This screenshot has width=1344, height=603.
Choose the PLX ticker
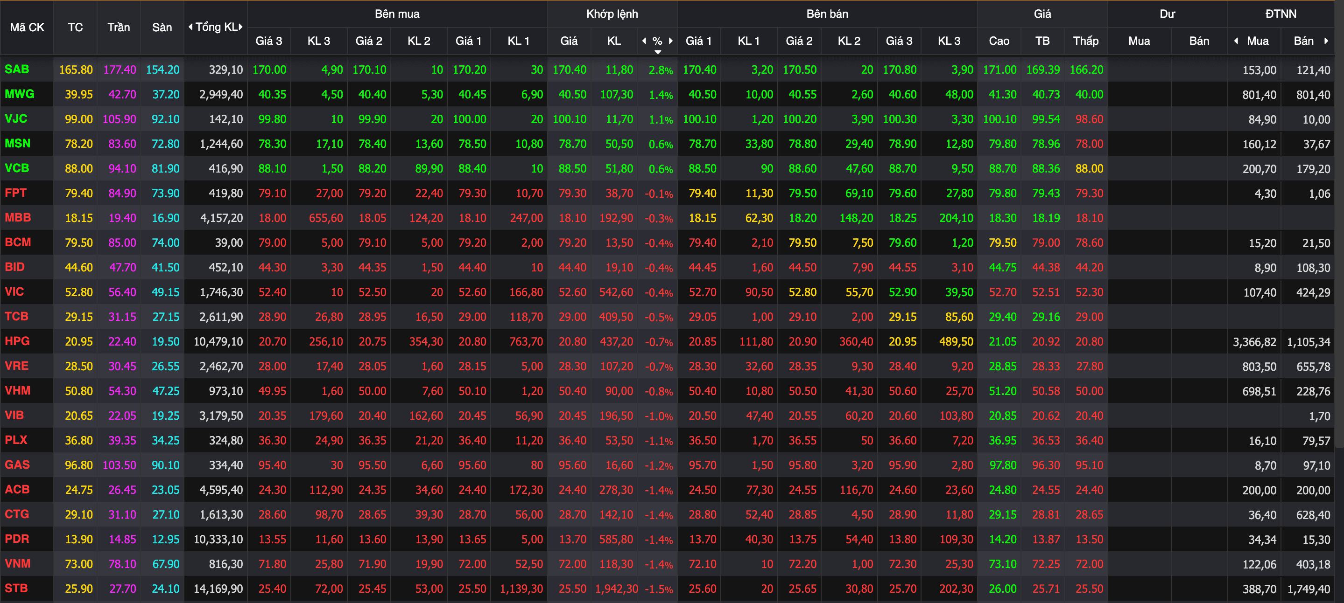click(16, 440)
